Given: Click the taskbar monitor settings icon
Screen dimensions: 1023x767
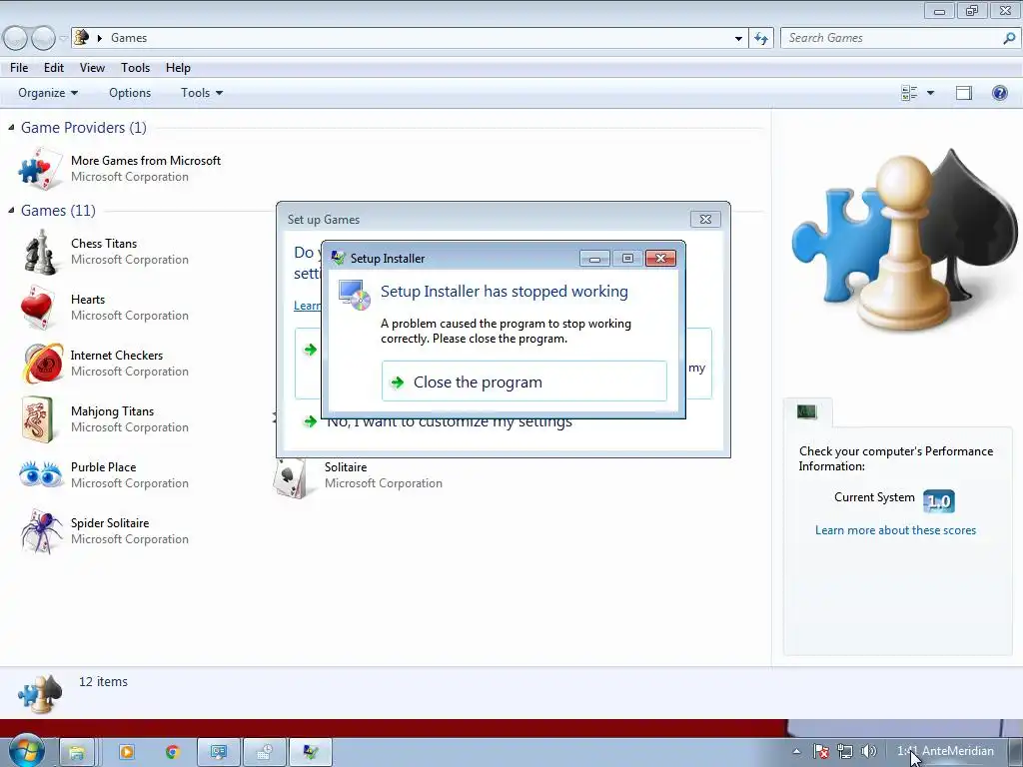Looking at the screenshot, I should 219,753.
